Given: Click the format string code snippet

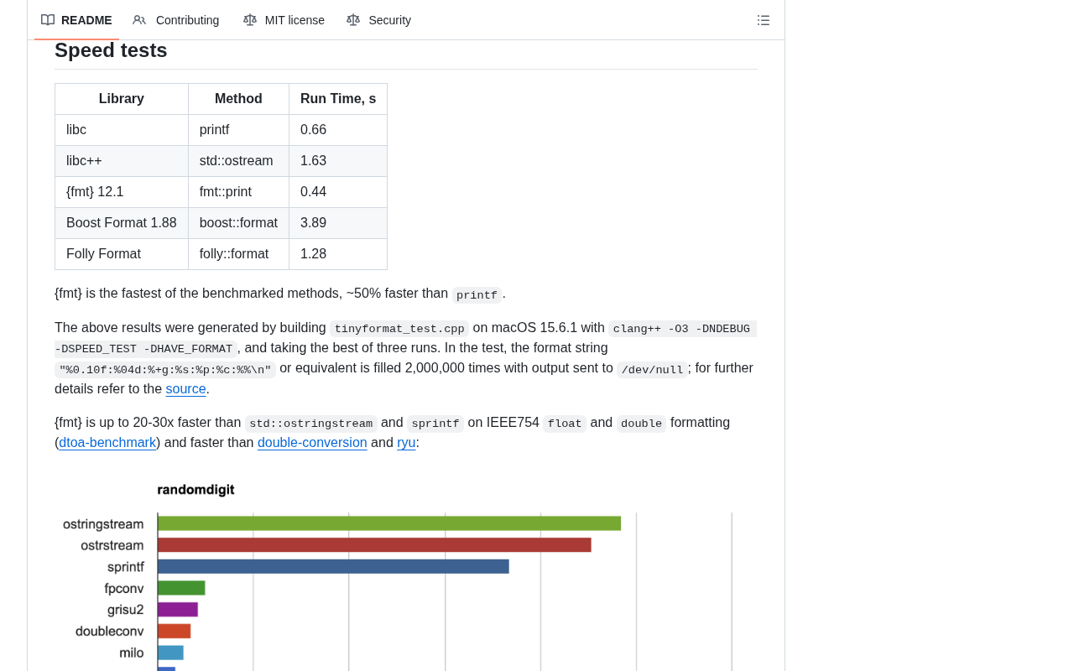Looking at the screenshot, I should [165, 370].
